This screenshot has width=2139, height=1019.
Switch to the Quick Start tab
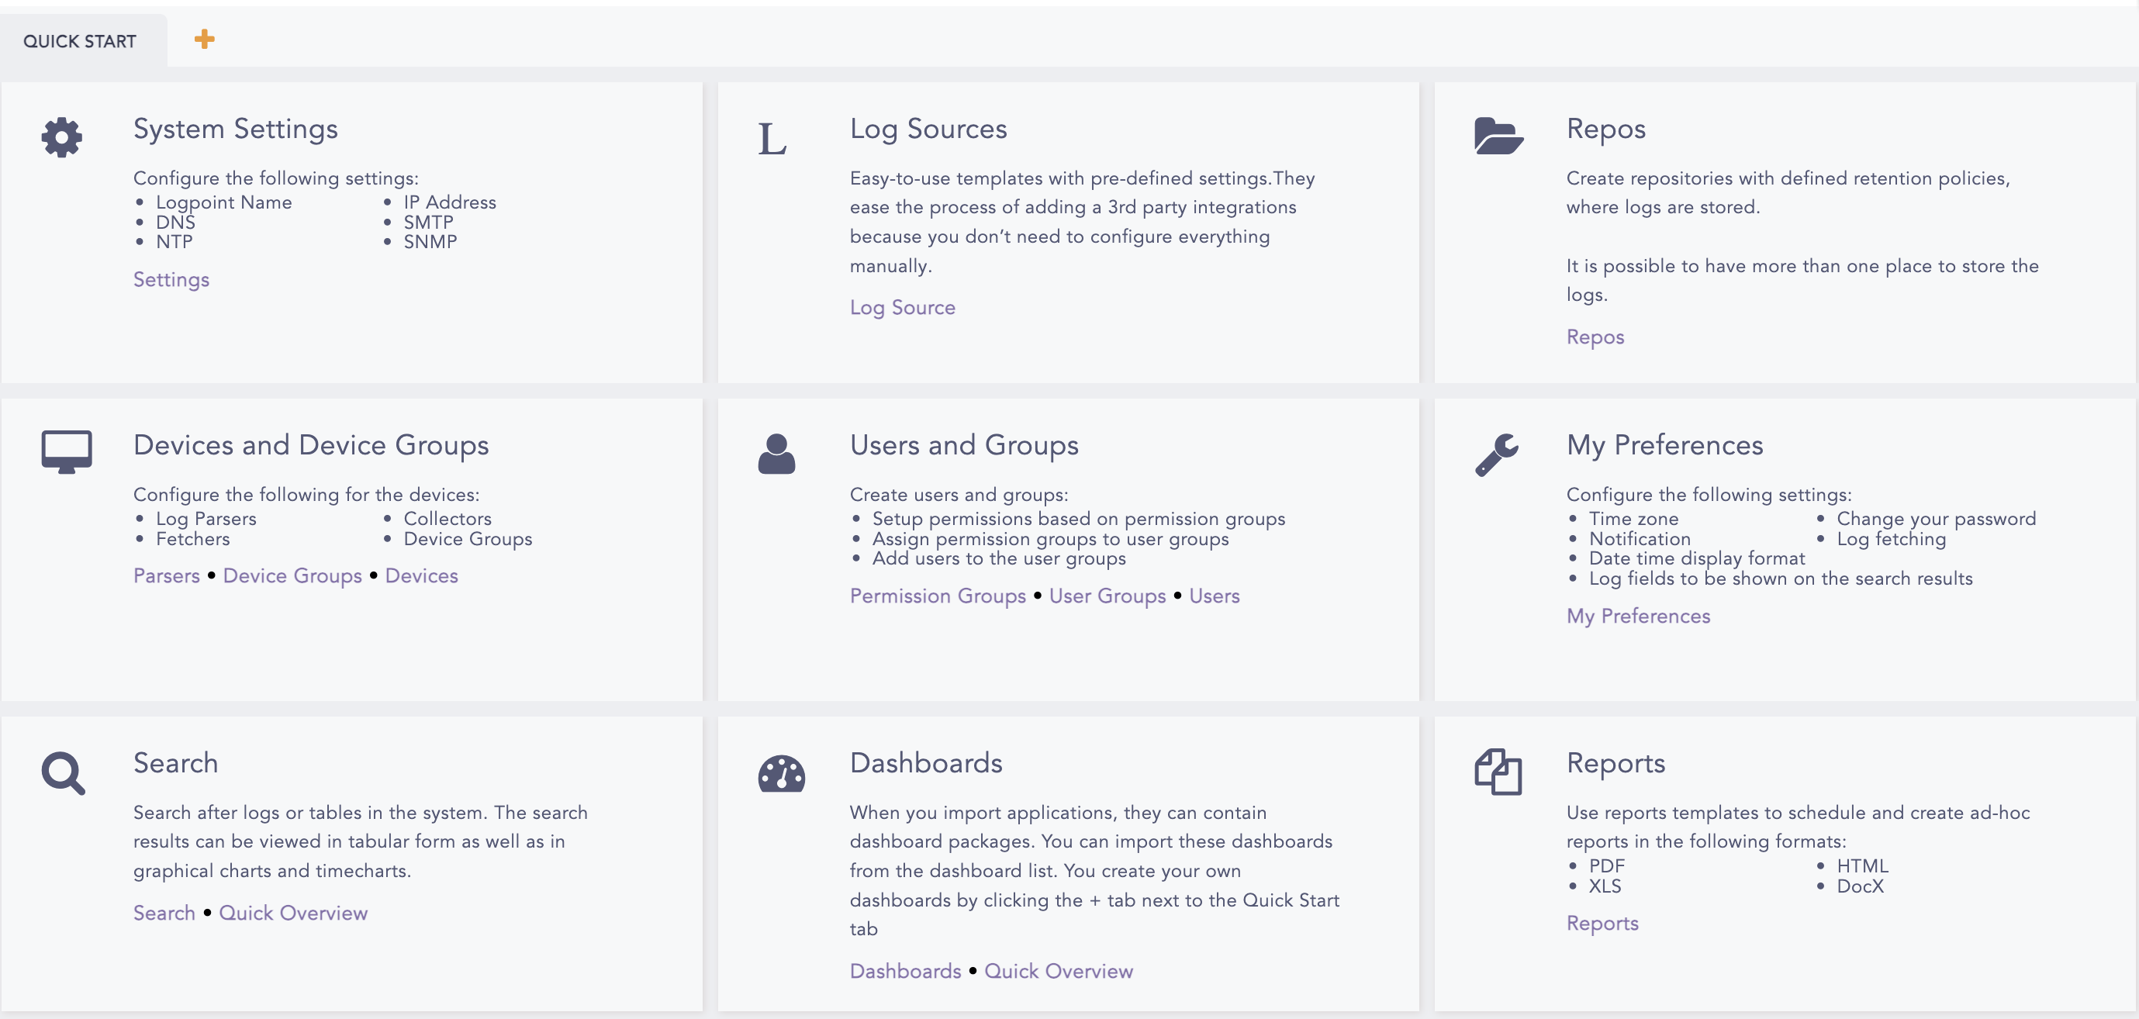[x=80, y=40]
